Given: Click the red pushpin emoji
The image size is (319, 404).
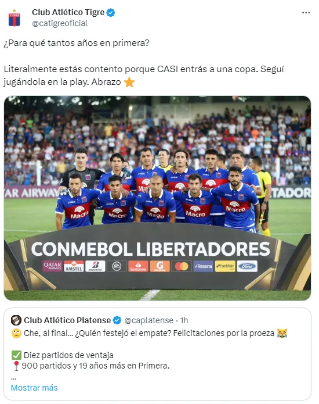Looking at the screenshot, I should 16,366.
